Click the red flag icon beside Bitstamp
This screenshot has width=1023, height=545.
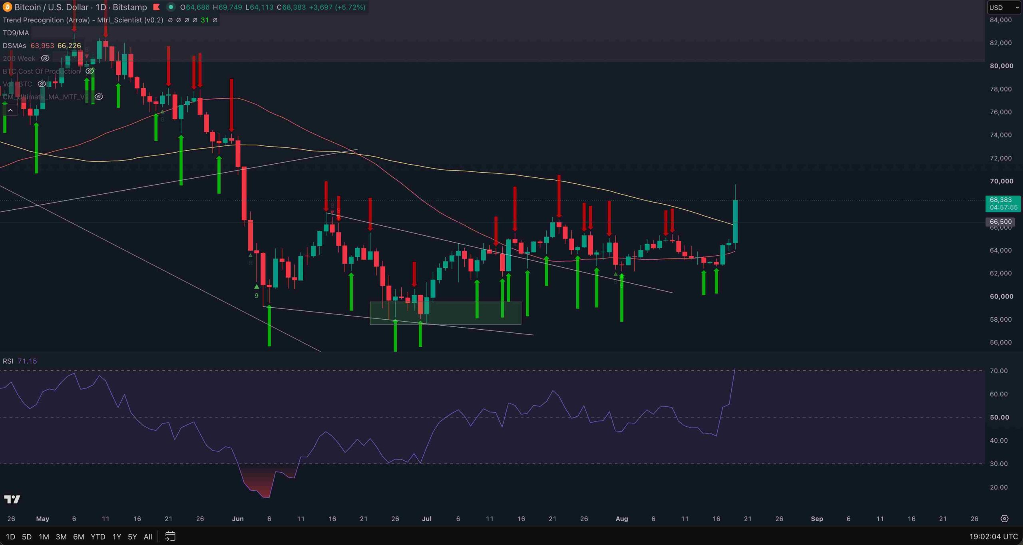(x=157, y=7)
